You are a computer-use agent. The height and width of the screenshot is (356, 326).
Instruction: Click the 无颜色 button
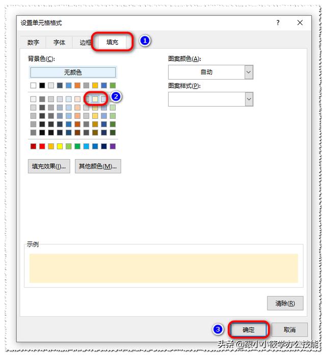coord(73,72)
